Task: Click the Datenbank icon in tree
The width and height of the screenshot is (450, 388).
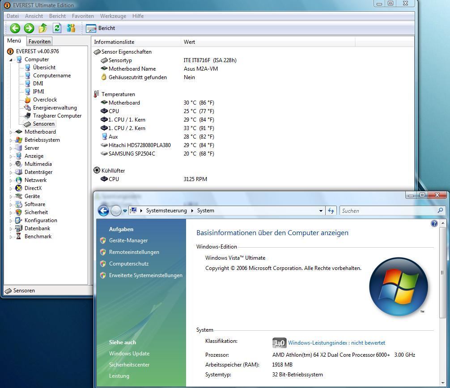Action: pos(19,228)
